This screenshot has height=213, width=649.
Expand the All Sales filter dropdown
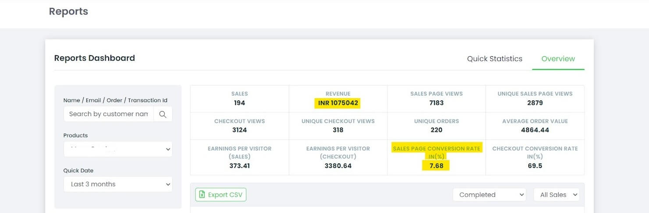pos(556,195)
